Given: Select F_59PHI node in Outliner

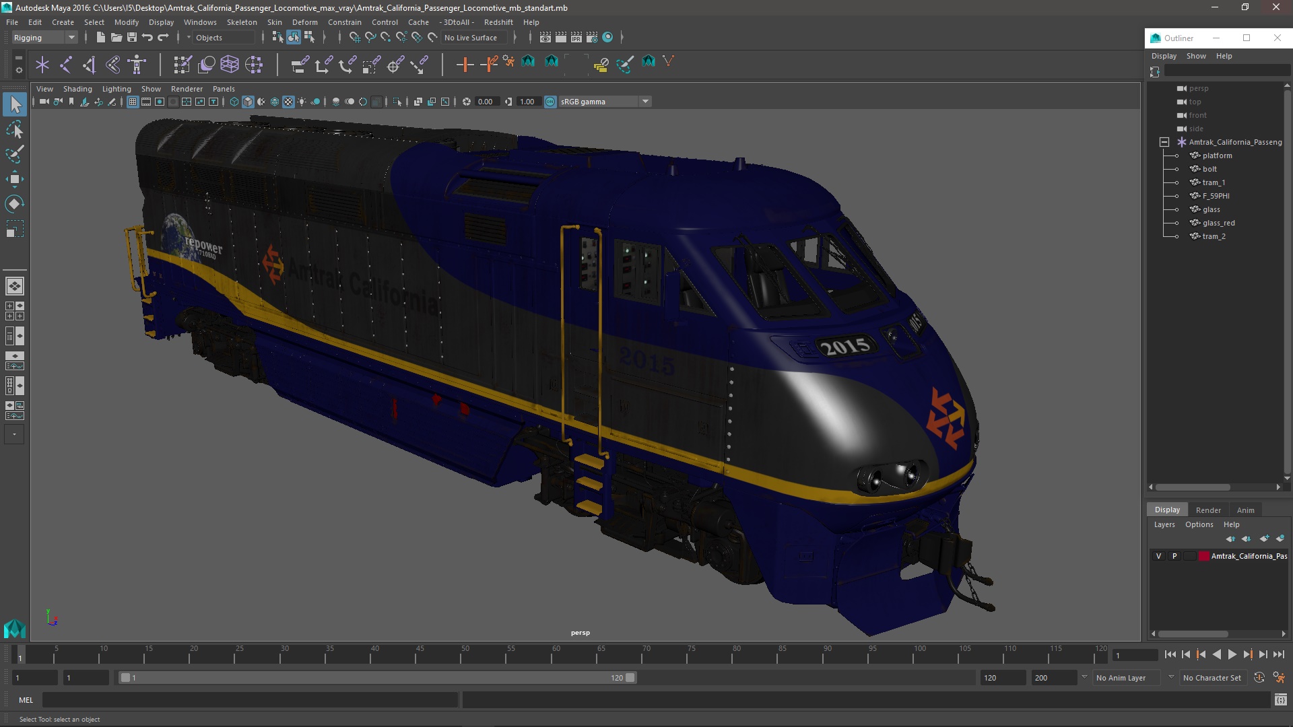Looking at the screenshot, I should click(x=1216, y=196).
